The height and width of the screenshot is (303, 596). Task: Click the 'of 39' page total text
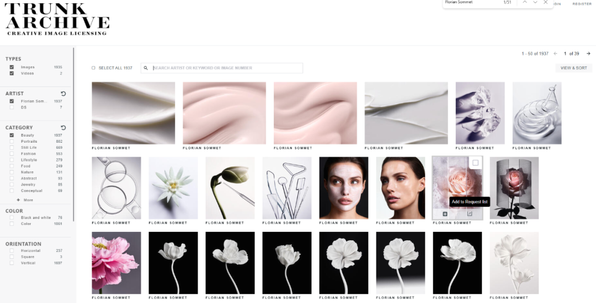574,54
